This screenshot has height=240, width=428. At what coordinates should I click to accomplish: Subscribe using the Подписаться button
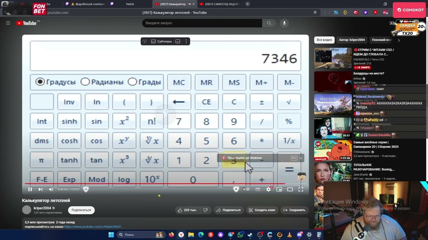point(81,210)
